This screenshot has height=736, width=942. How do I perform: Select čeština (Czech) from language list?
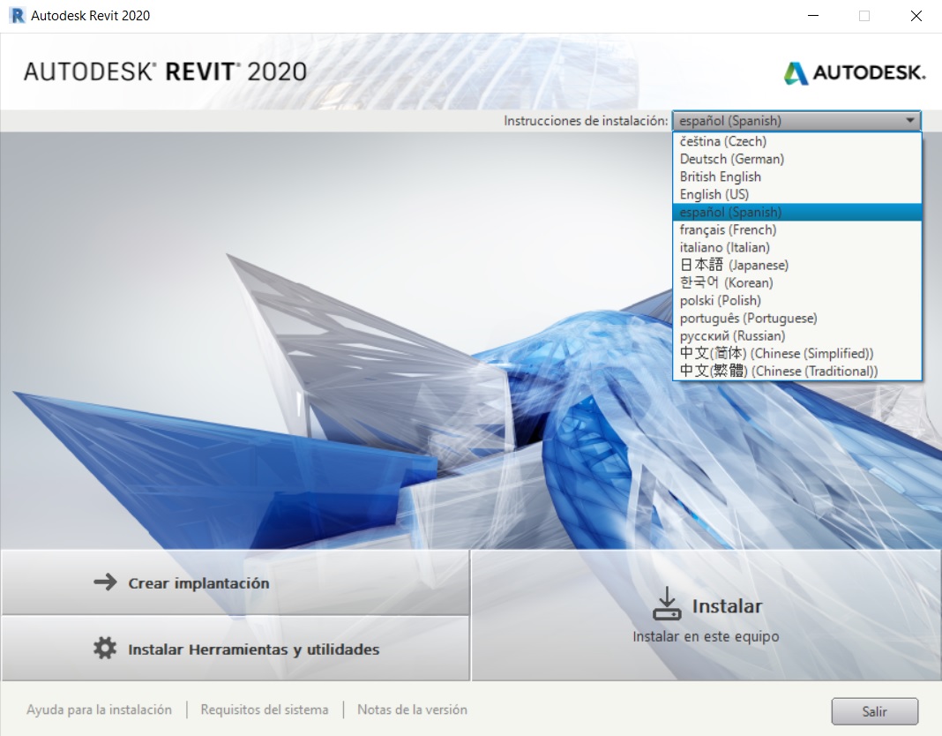pyautogui.click(x=796, y=141)
